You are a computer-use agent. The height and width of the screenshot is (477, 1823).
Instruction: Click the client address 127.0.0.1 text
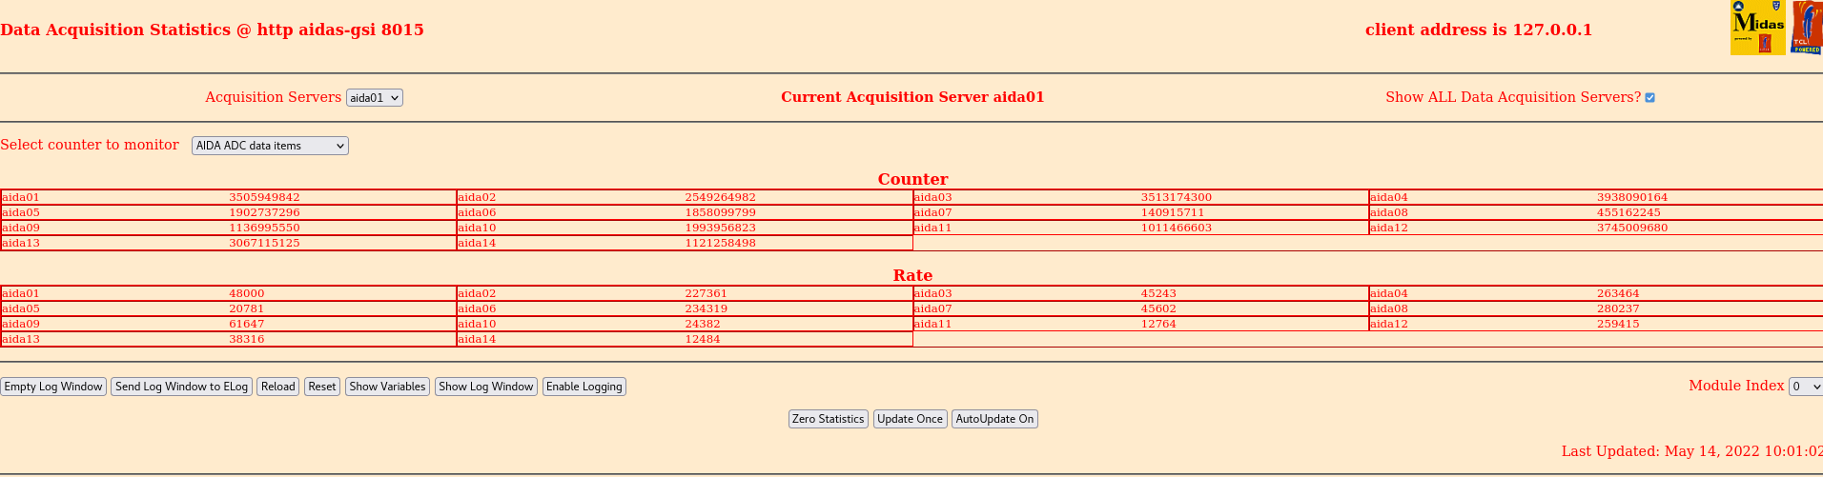pyautogui.click(x=1479, y=30)
